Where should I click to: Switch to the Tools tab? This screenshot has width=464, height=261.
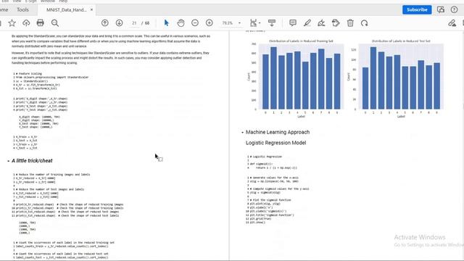(x=22, y=9)
